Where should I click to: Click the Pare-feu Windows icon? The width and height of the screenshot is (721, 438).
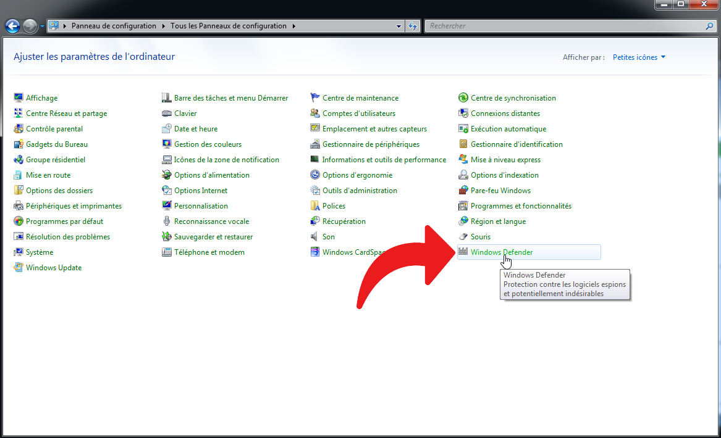pyautogui.click(x=463, y=191)
